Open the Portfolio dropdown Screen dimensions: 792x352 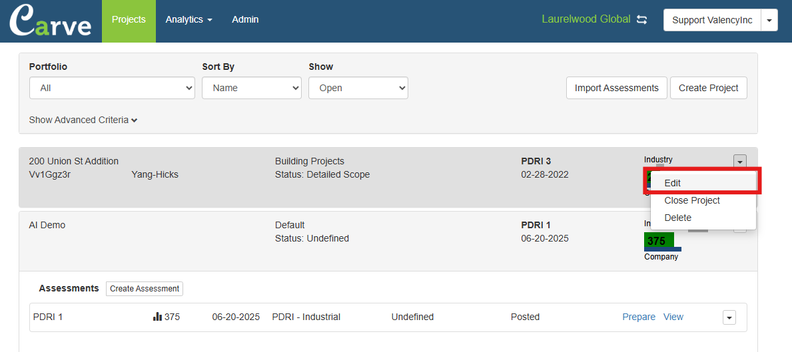coord(112,88)
